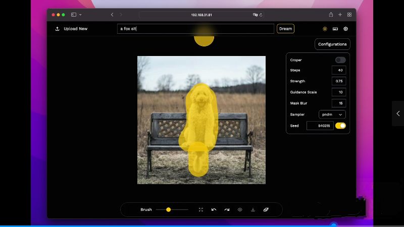Toggle the sun light/dark theme icon
Image resolution: width=404 pixels, height=227 pixels.
click(x=325, y=29)
